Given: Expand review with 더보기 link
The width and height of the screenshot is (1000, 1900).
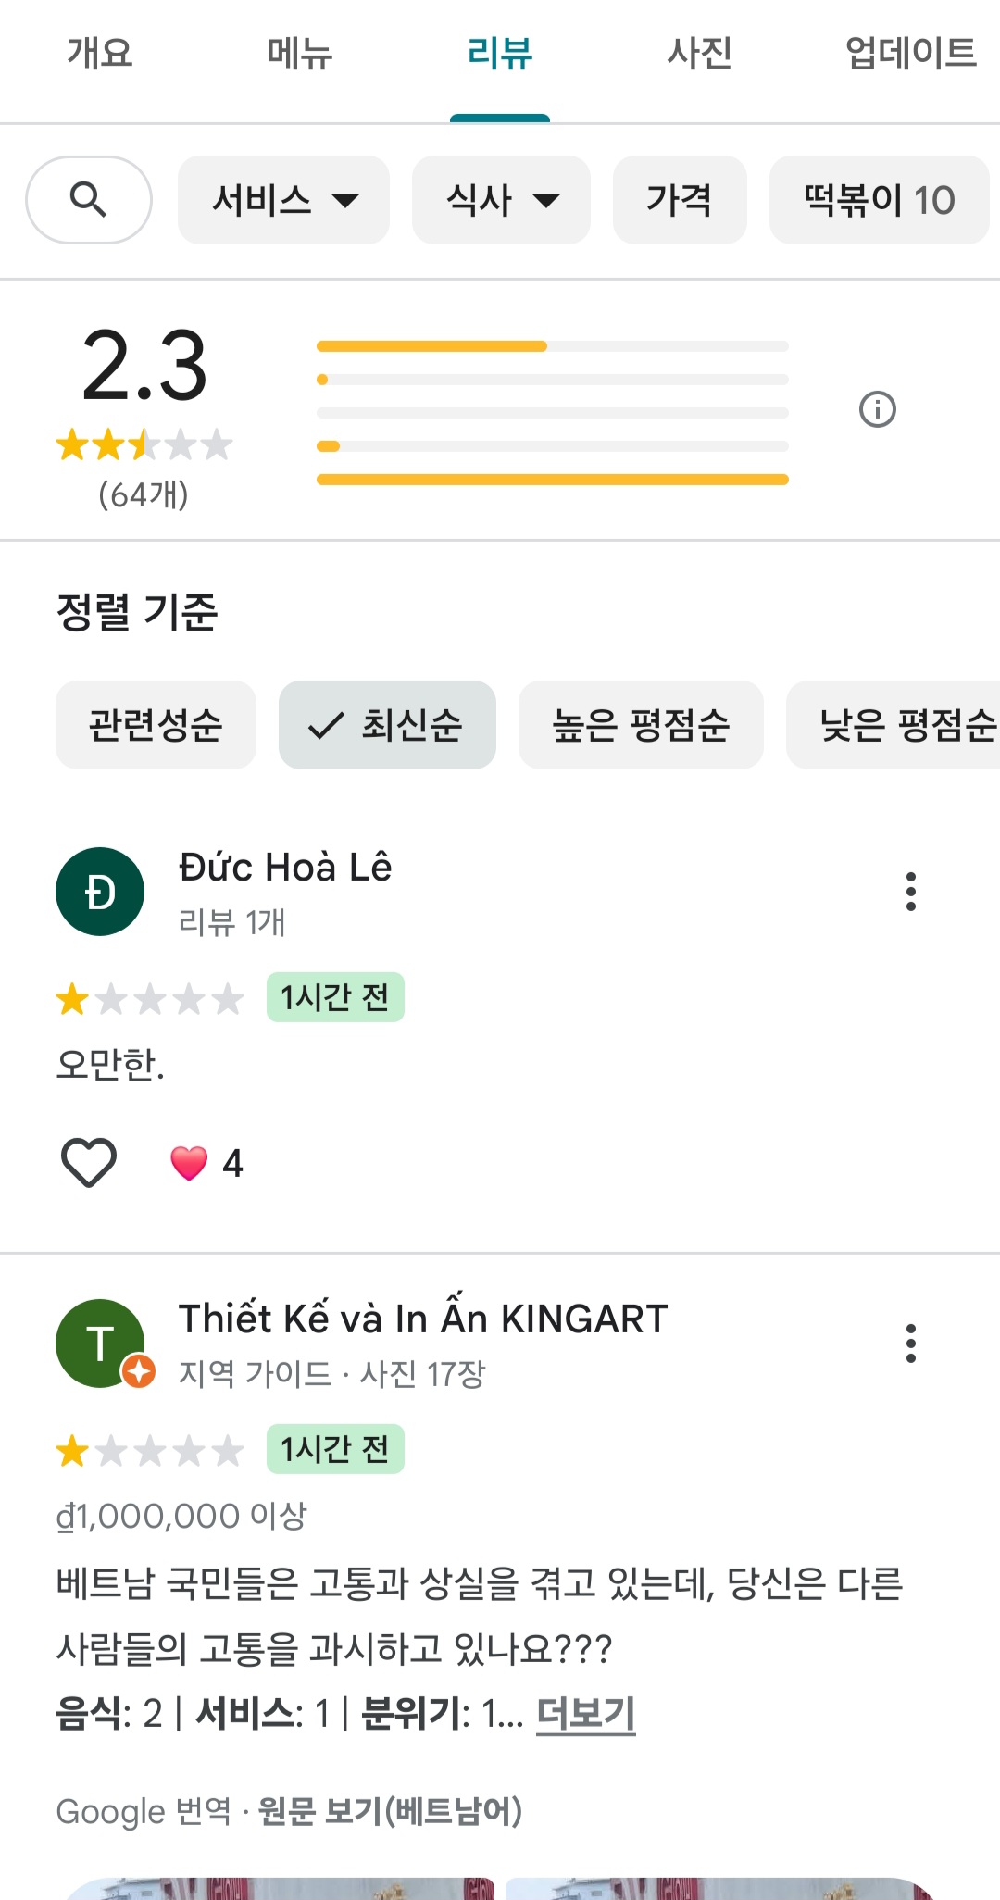Looking at the screenshot, I should tap(585, 1713).
